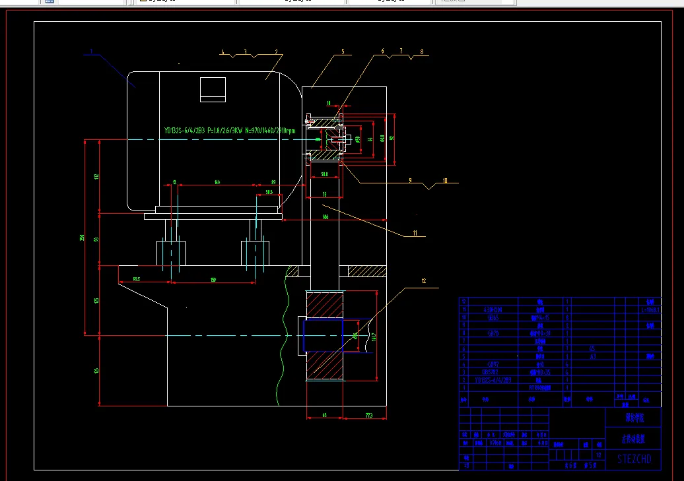Select the 77.3 dimension at bottom
684x481 pixels.
click(369, 415)
